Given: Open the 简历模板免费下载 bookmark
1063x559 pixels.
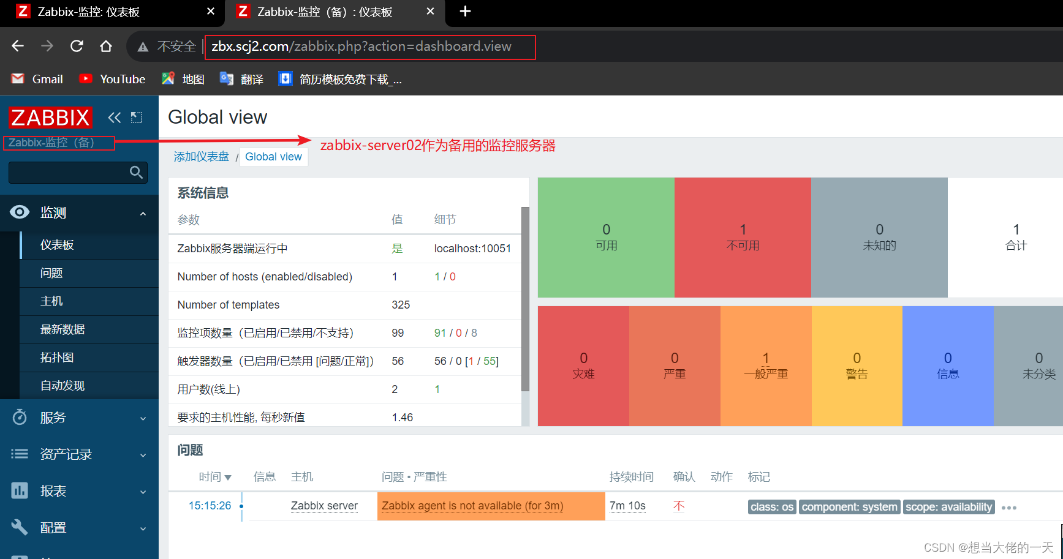Looking at the screenshot, I should pos(341,79).
